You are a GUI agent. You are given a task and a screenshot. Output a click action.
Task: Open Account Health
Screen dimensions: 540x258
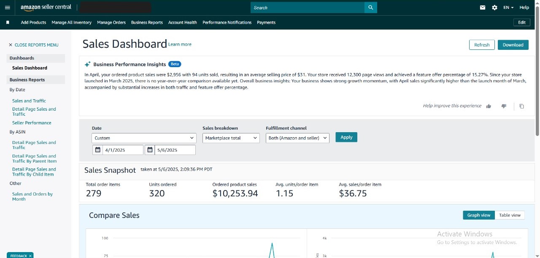pos(183,22)
